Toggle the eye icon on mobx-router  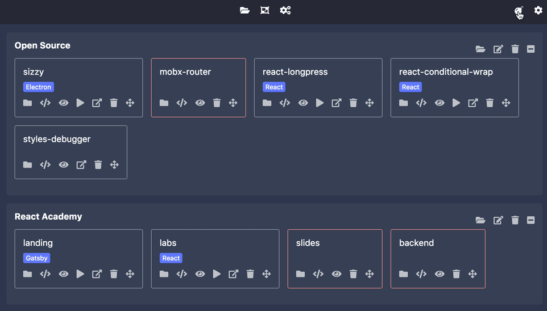coord(200,103)
